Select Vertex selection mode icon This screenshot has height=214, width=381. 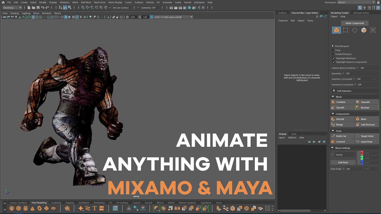pos(346,30)
